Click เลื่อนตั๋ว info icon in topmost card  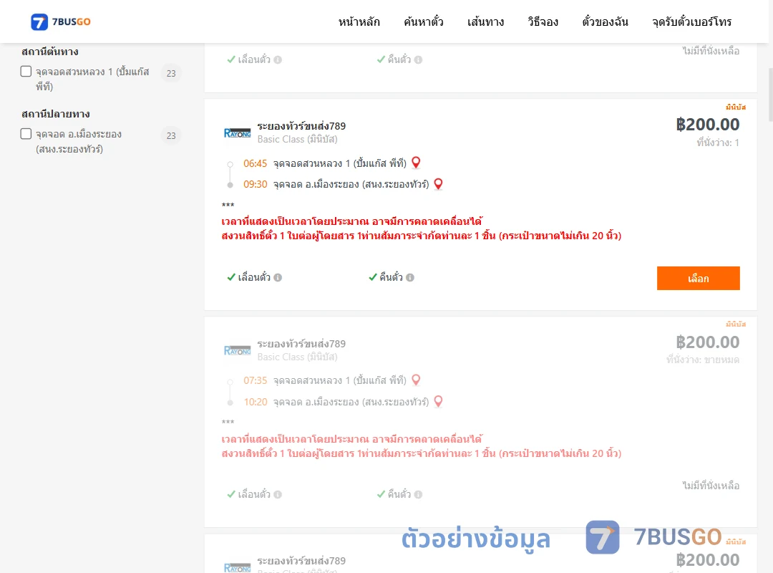(x=278, y=59)
